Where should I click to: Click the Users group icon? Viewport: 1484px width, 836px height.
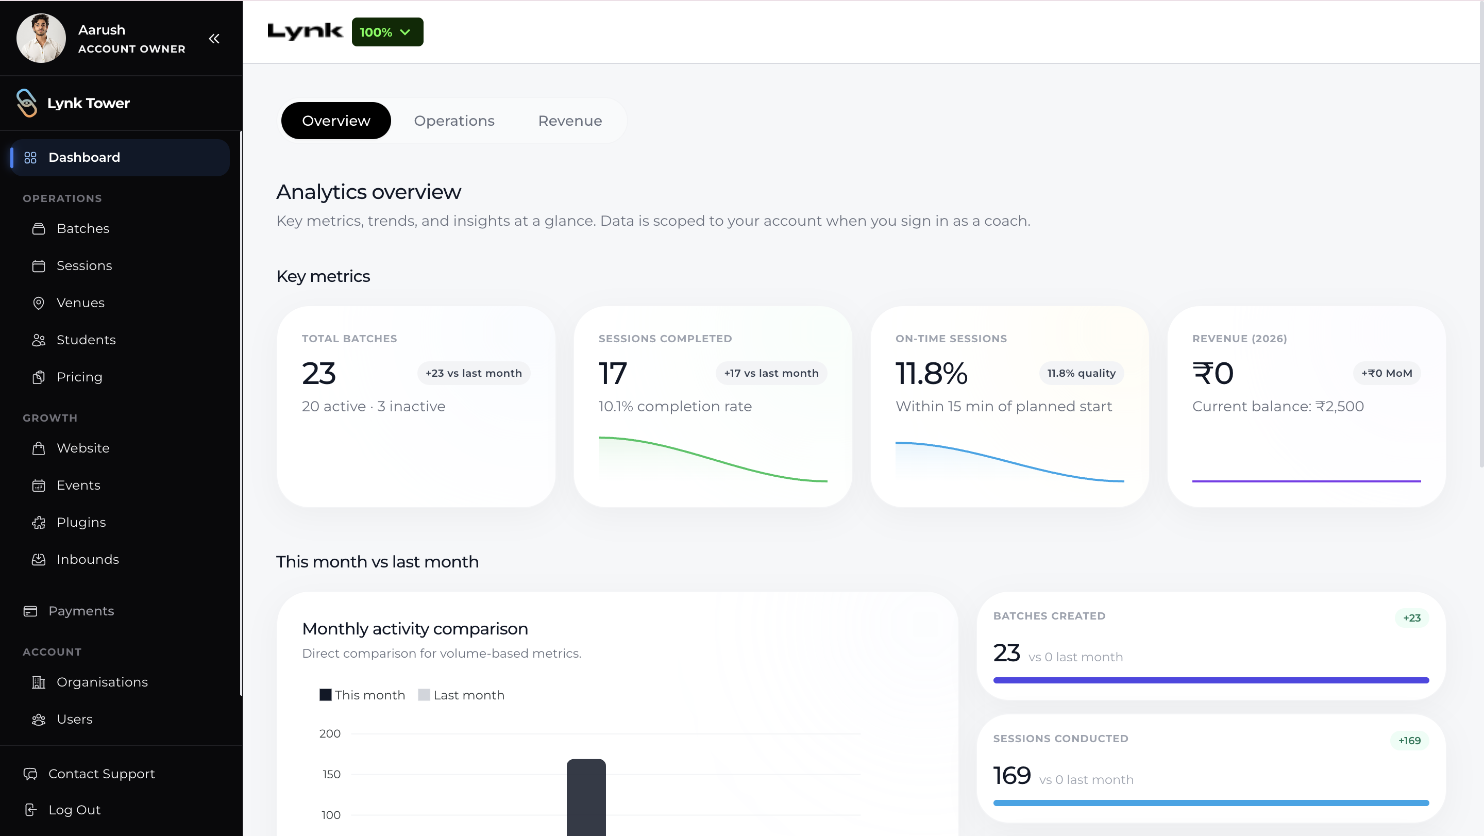[39, 719]
